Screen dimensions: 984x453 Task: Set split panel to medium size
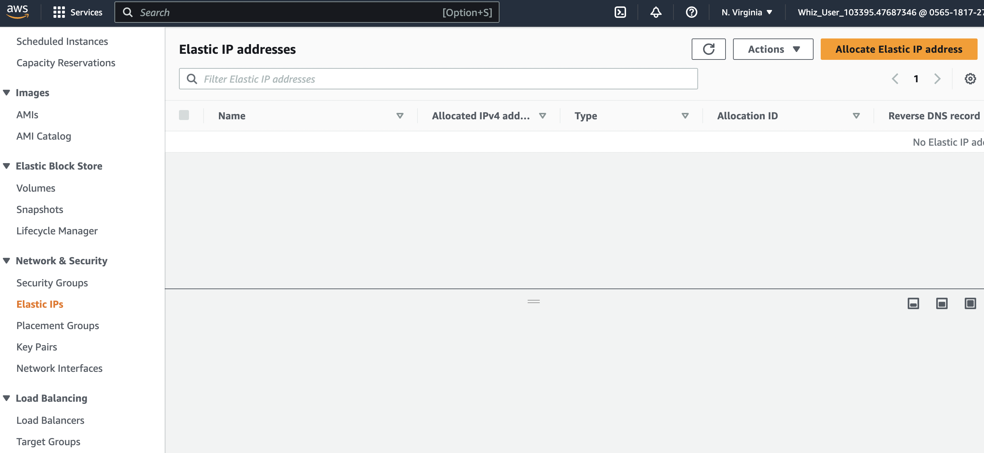(x=942, y=304)
